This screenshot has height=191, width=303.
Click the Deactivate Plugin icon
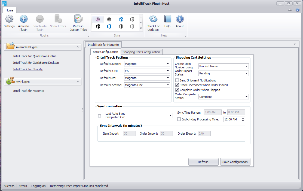point(40,19)
